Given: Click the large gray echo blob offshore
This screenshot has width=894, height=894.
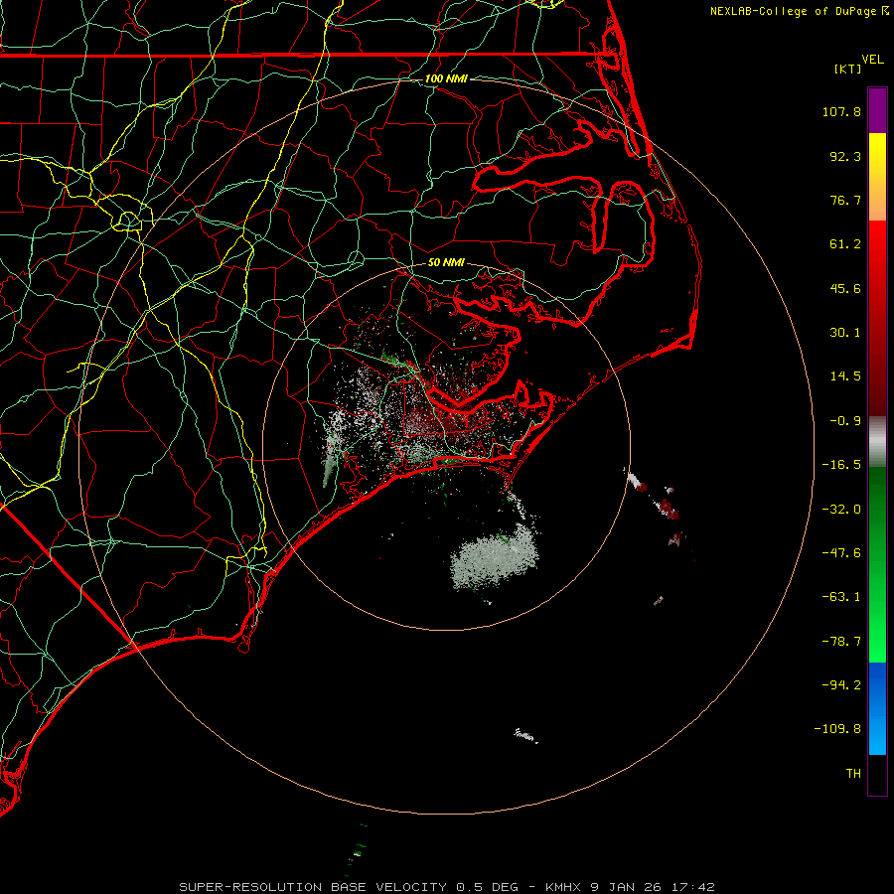Looking at the screenshot, I should coord(495,558).
